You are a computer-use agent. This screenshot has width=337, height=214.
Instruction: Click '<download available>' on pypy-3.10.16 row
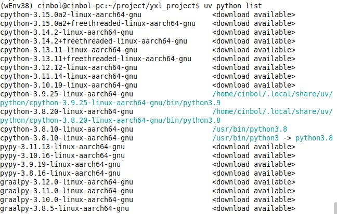point(254,155)
